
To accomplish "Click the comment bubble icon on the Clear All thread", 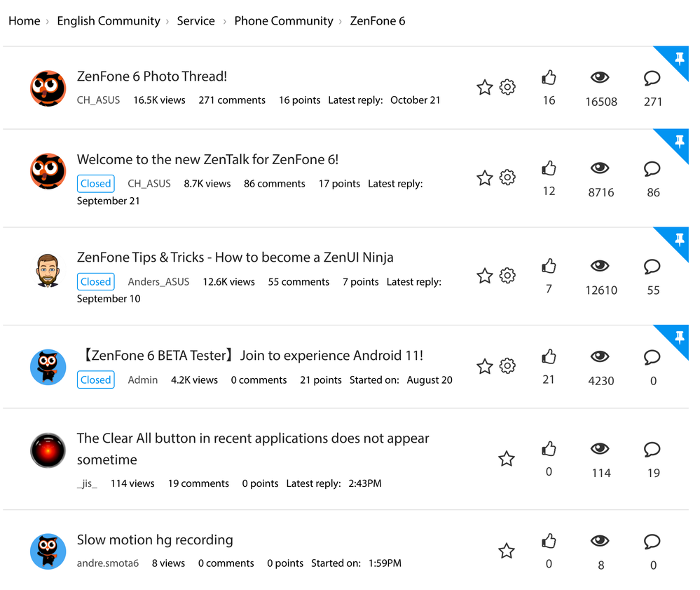I will (x=652, y=450).
